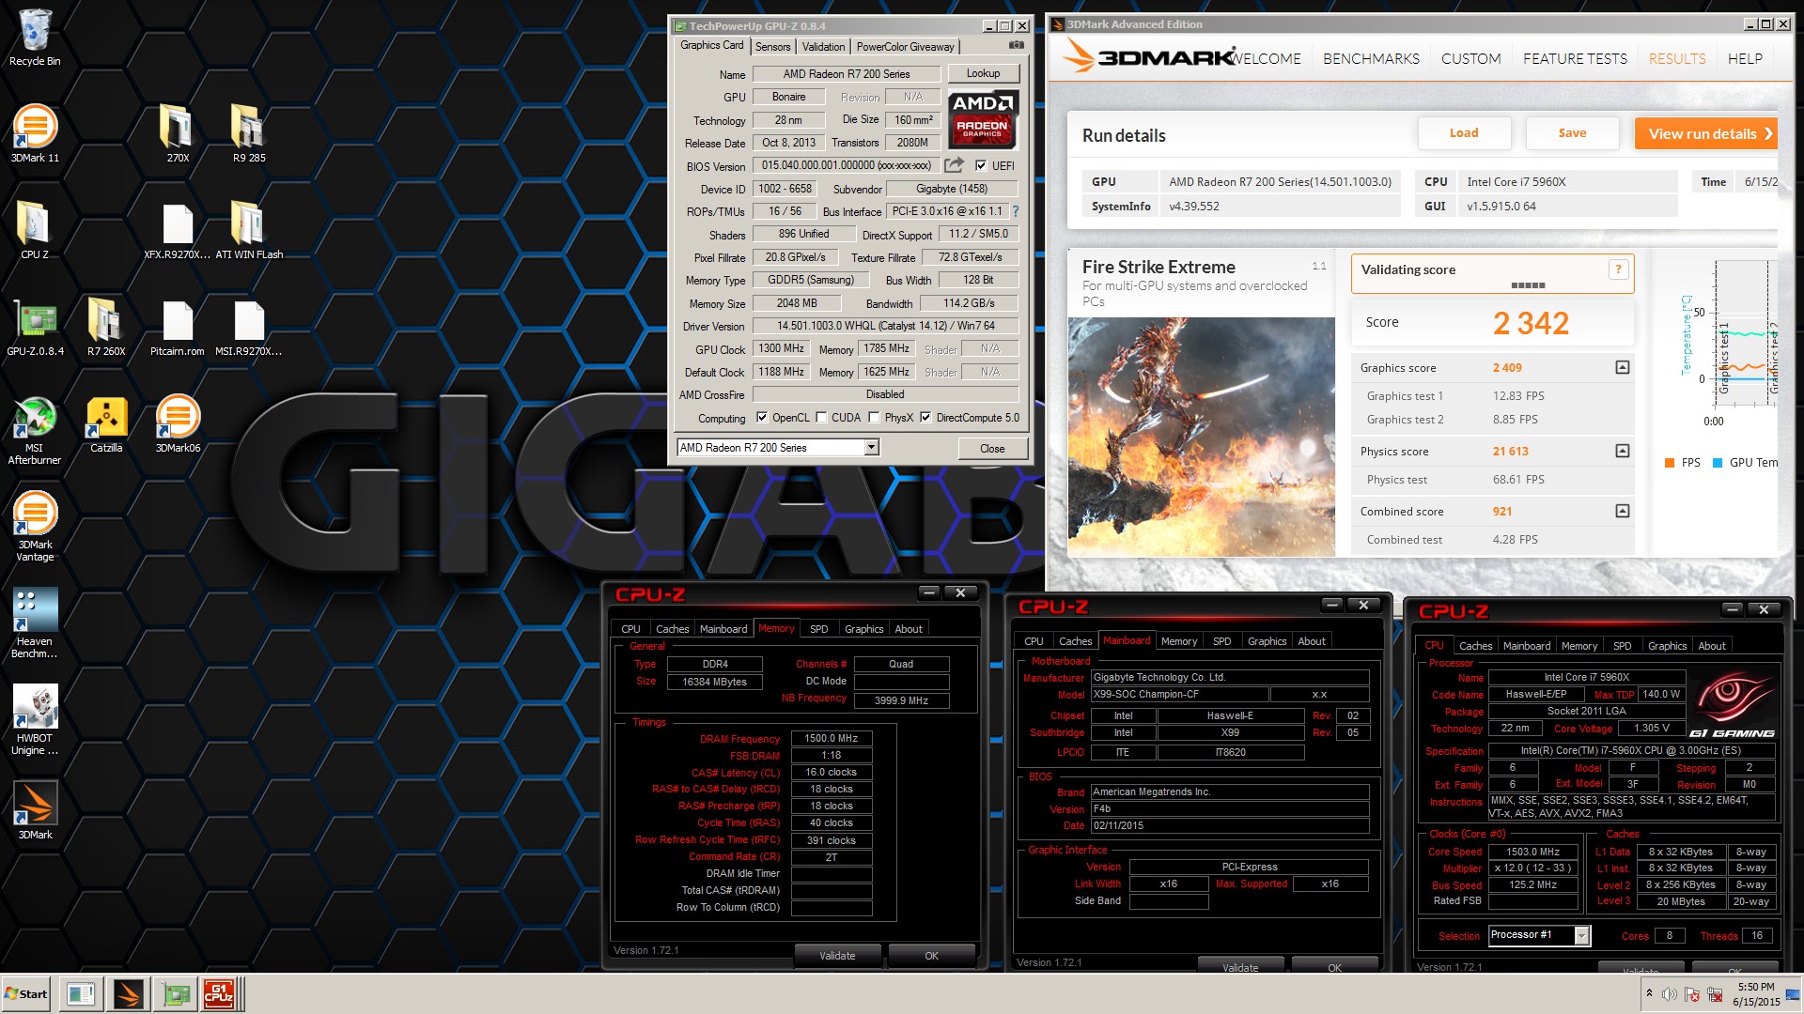Click the 3DMark taskbar button

(x=129, y=993)
